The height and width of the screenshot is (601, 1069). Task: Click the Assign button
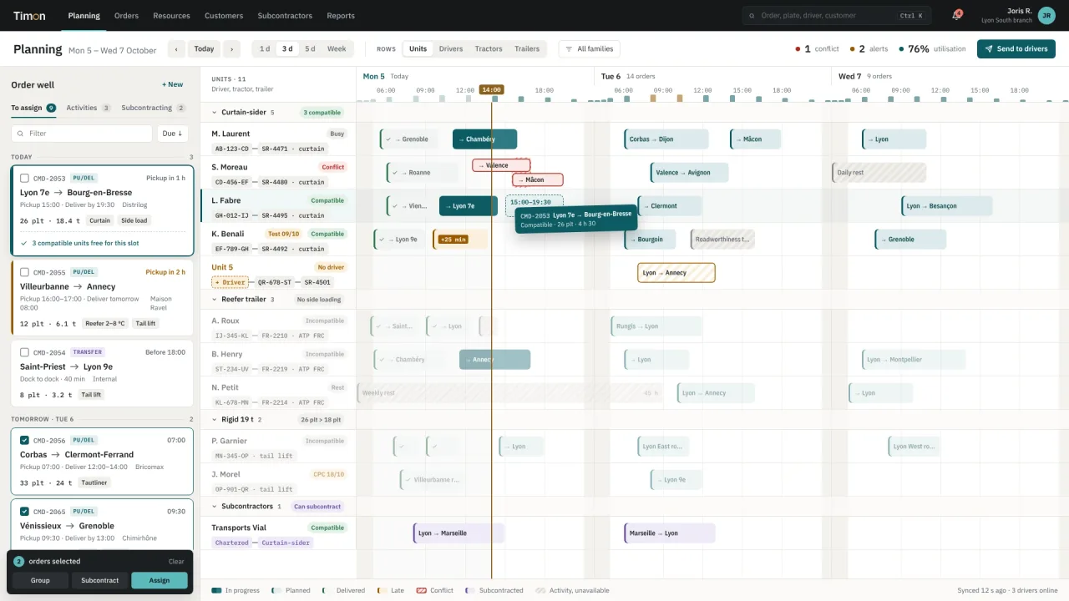[160, 580]
